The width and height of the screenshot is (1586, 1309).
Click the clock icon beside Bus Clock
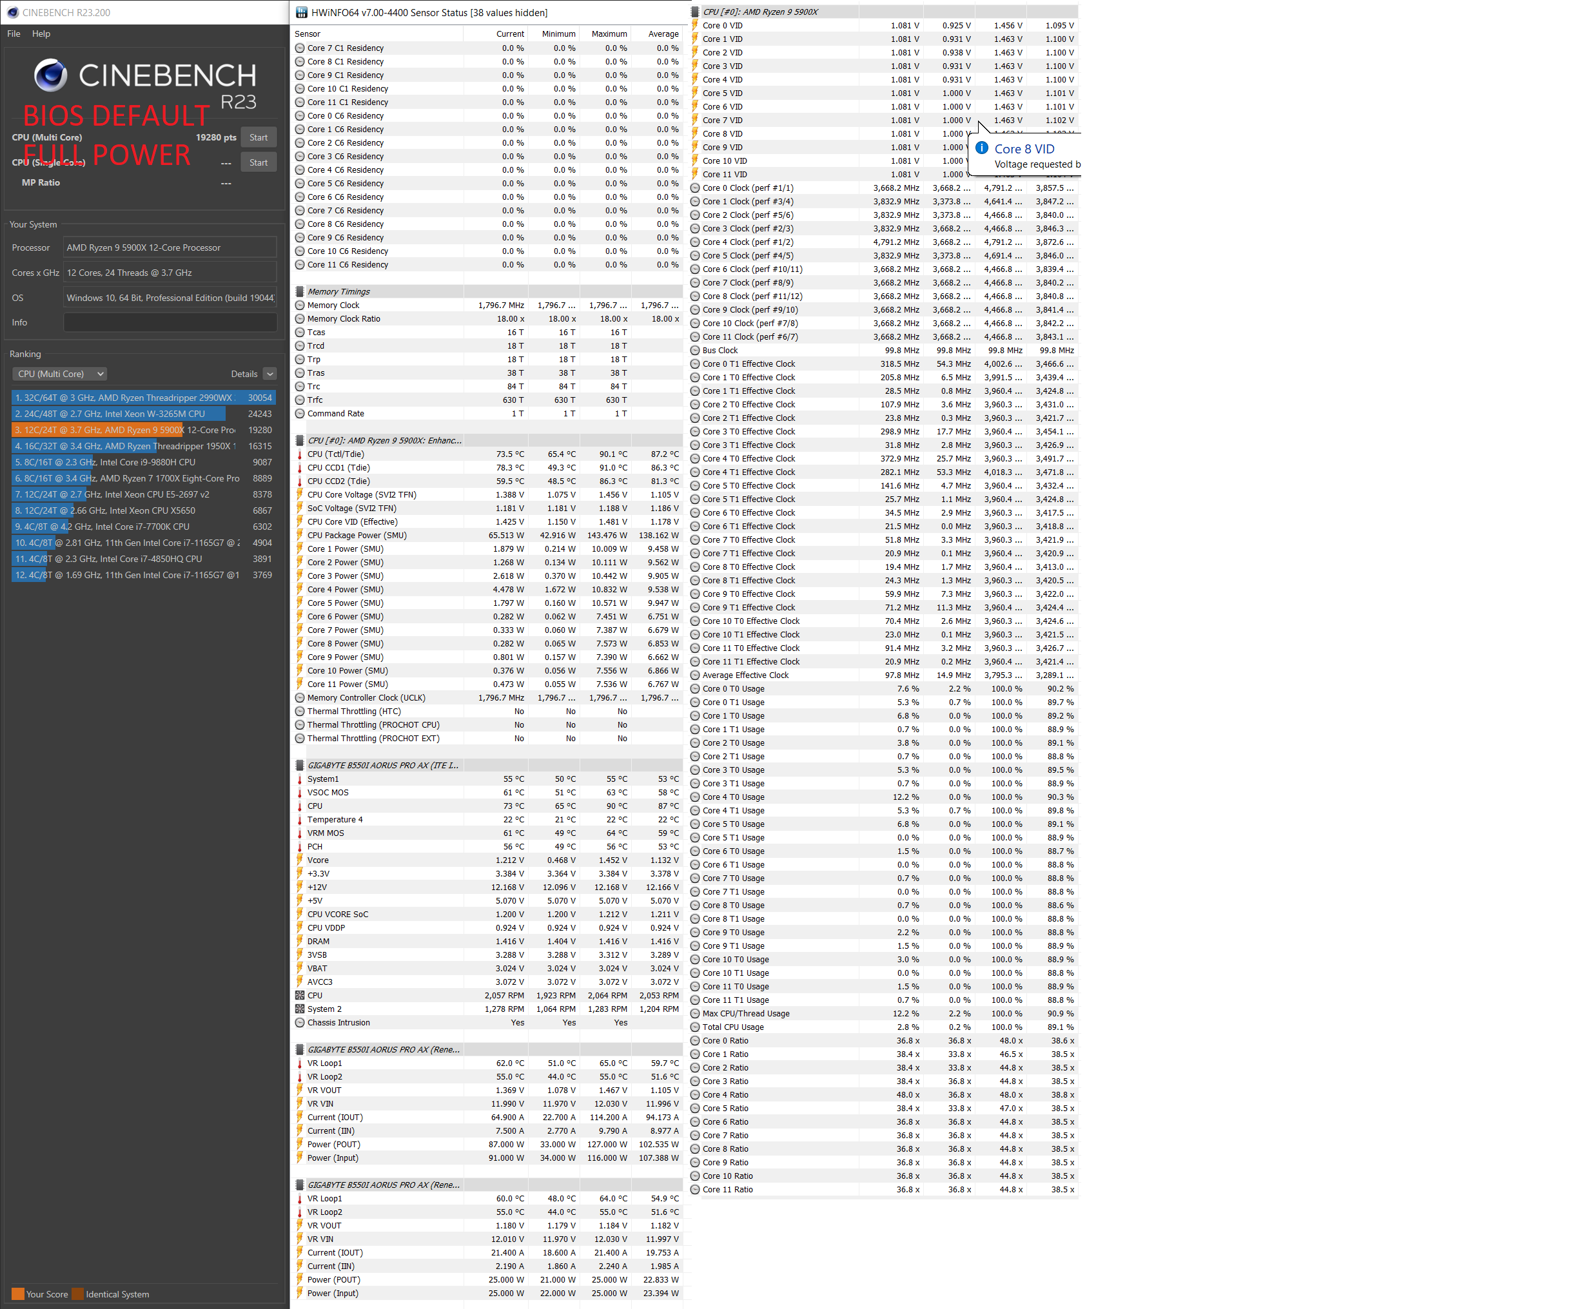pos(694,351)
